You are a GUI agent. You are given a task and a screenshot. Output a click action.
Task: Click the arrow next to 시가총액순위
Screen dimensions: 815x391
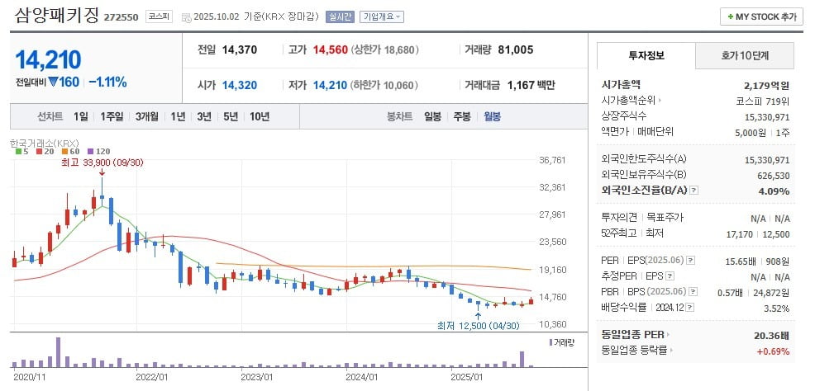pyautogui.click(x=660, y=101)
